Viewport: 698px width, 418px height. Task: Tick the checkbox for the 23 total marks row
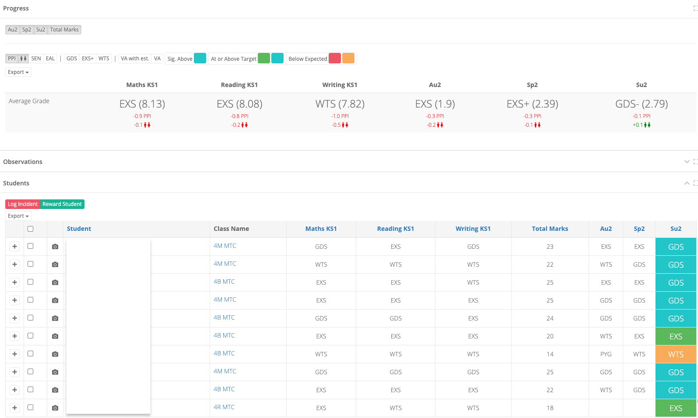(30, 246)
